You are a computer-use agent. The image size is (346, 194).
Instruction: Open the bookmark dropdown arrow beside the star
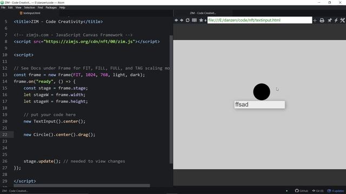pos(205,20)
